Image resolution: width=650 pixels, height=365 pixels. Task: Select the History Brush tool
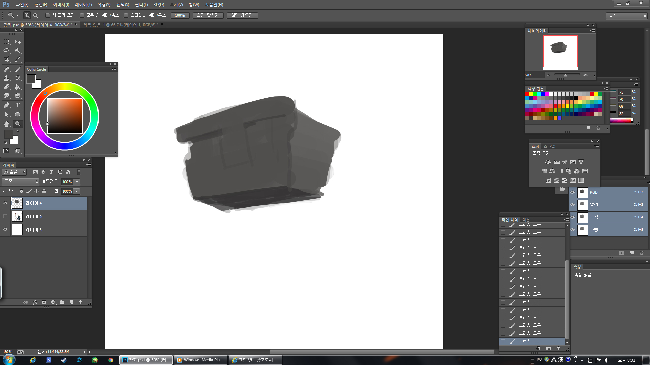tap(18, 78)
